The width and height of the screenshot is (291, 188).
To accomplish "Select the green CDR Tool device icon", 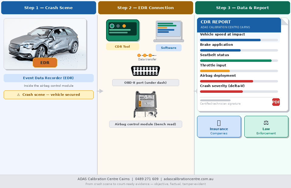I will (x=122, y=30).
